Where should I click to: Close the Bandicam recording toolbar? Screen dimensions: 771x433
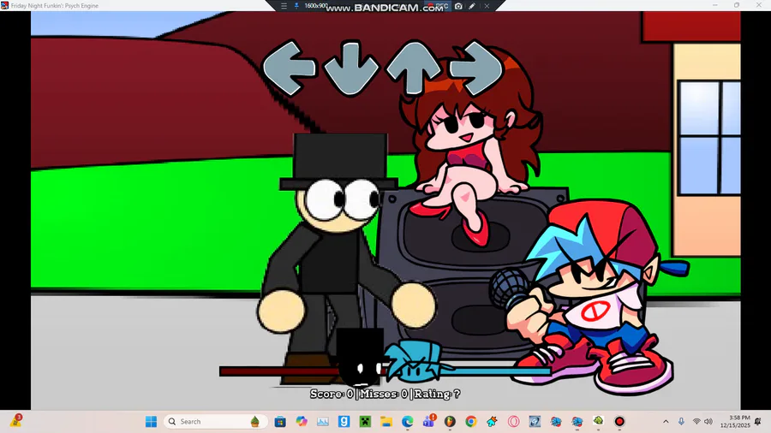[x=487, y=6]
